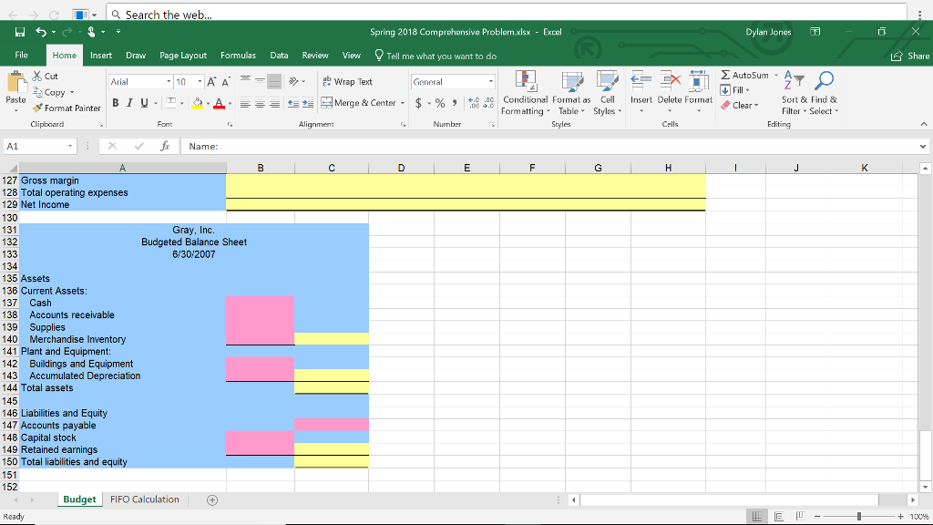Open the borders dropdown
This screenshot has width=933, height=525.
click(181, 104)
